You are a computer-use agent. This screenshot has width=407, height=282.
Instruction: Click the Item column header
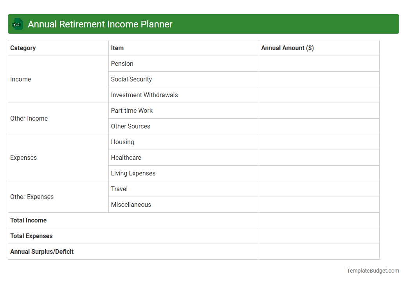pos(117,48)
